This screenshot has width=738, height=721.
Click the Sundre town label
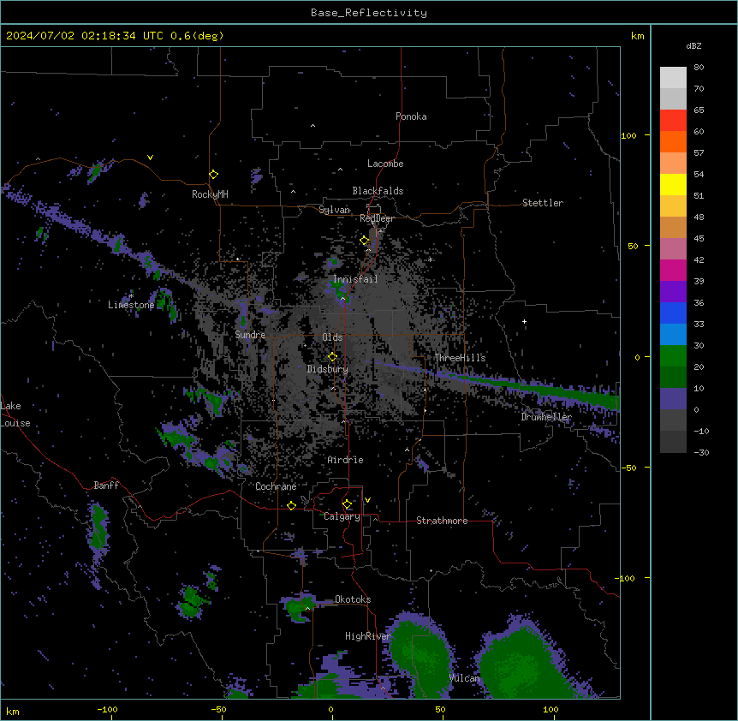pyautogui.click(x=250, y=335)
